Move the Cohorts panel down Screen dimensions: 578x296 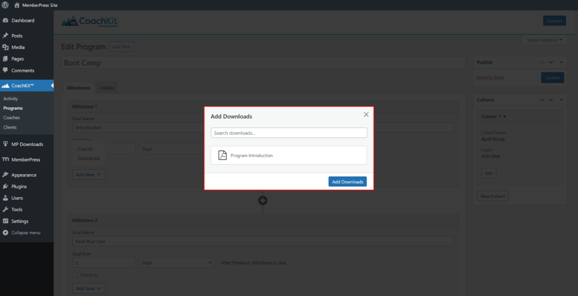[551, 100]
